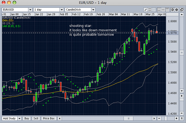The image size is (186, 123).
Task: Click the Mar 11 date label
Action: pyautogui.click(x=126, y=14)
